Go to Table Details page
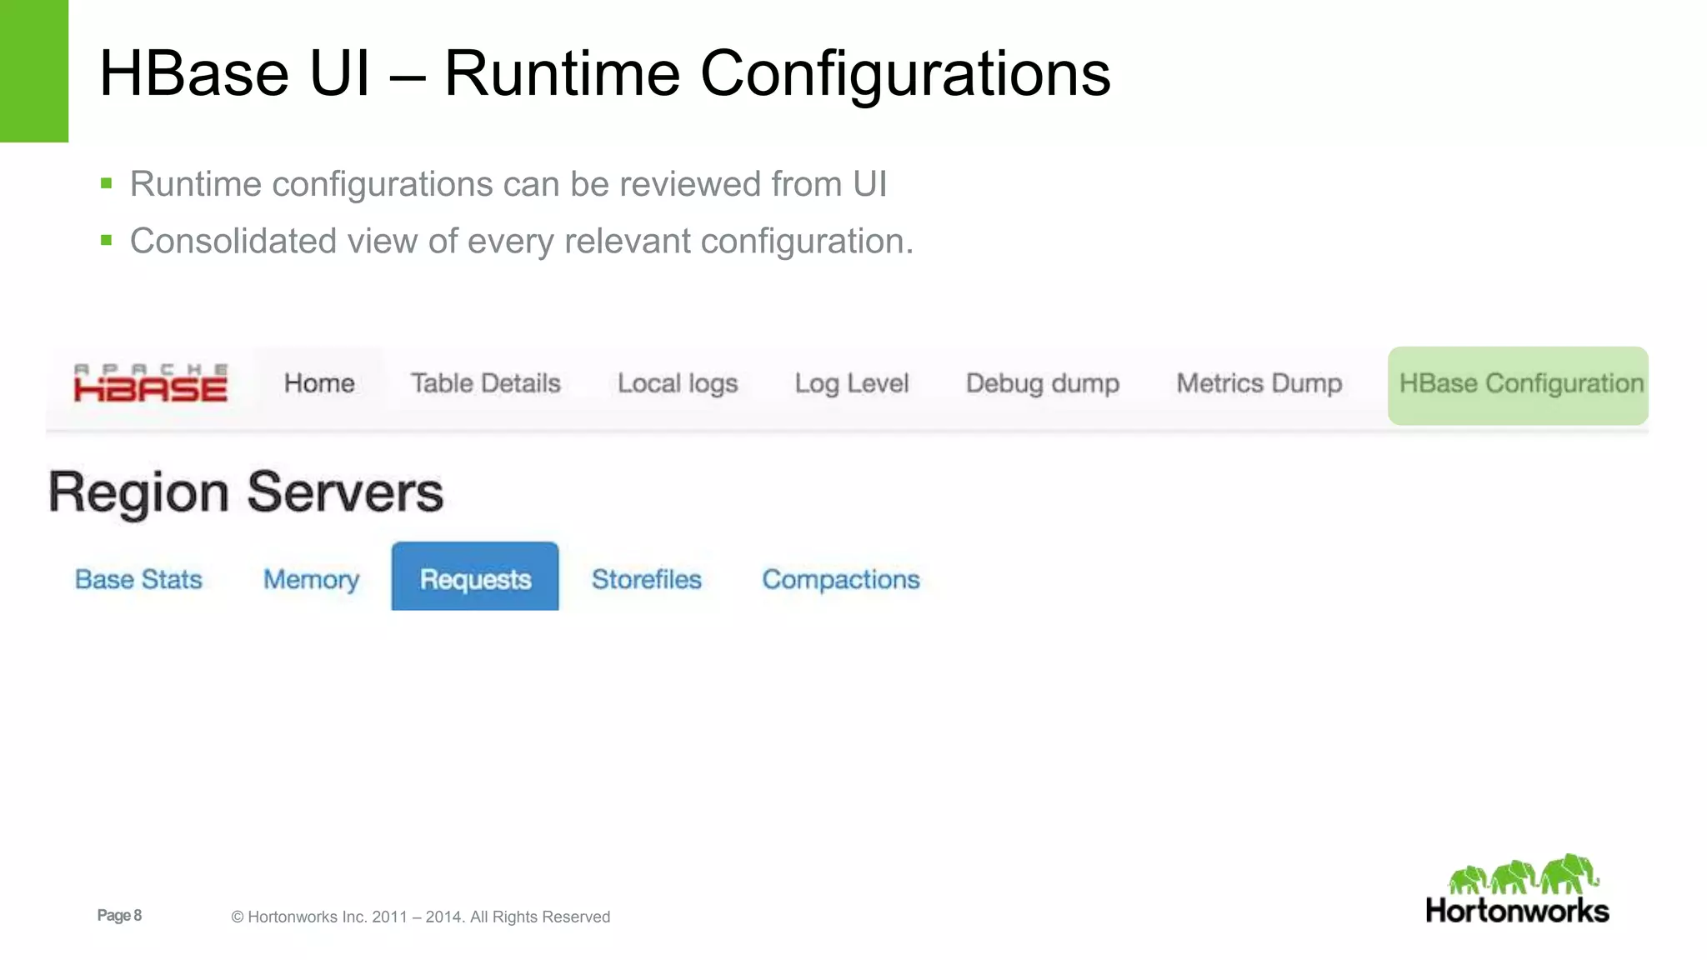Image resolution: width=1707 pixels, height=960 pixels. (486, 383)
